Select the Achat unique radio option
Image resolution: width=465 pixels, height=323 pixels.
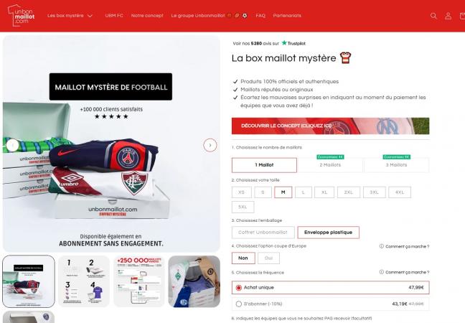click(239, 288)
